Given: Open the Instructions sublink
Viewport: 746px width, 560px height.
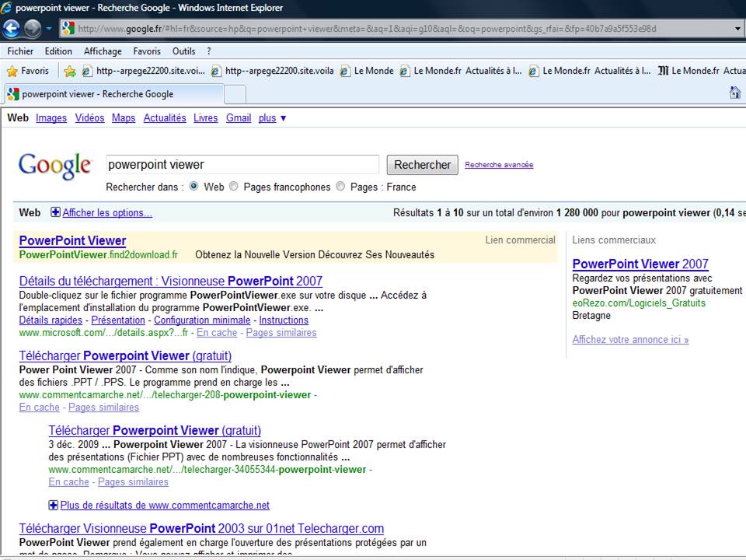Looking at the screenshot, I should (x=284, y=320).
